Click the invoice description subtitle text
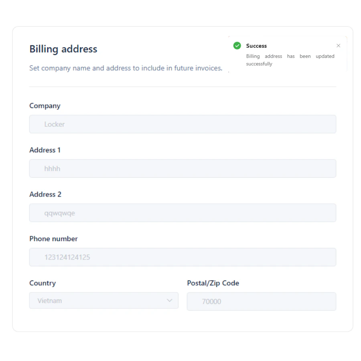This screenshot has width=361, height=361. (126, 68)
